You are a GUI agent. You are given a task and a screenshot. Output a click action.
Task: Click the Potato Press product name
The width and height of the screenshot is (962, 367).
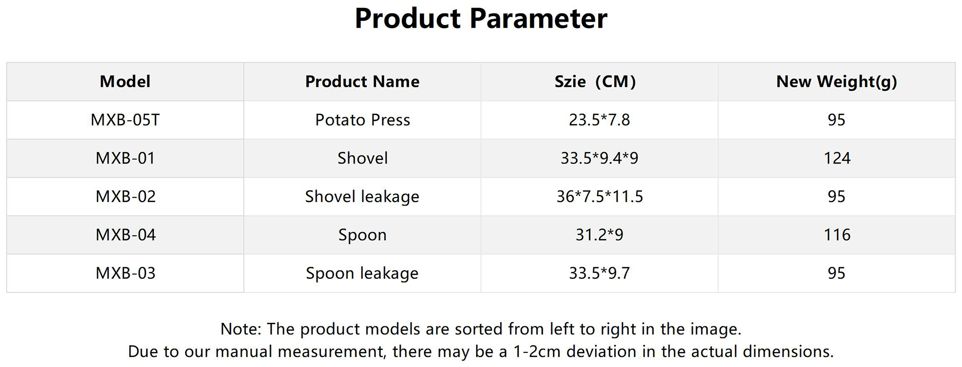(x=362, y=120)
